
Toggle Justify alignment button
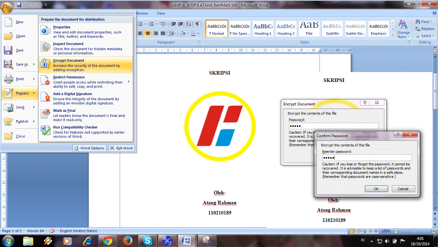pyautogui.click(x=163, y=33)
